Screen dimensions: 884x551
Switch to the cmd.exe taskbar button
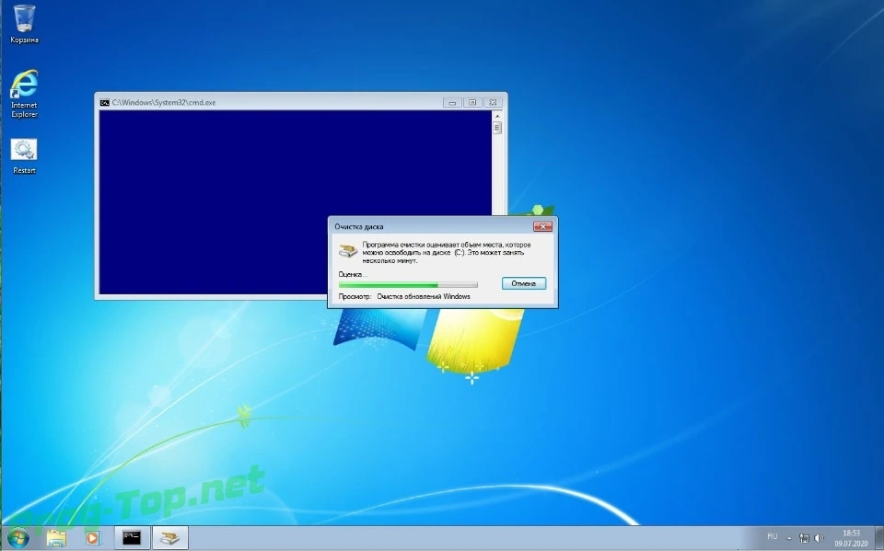[132, 538]
